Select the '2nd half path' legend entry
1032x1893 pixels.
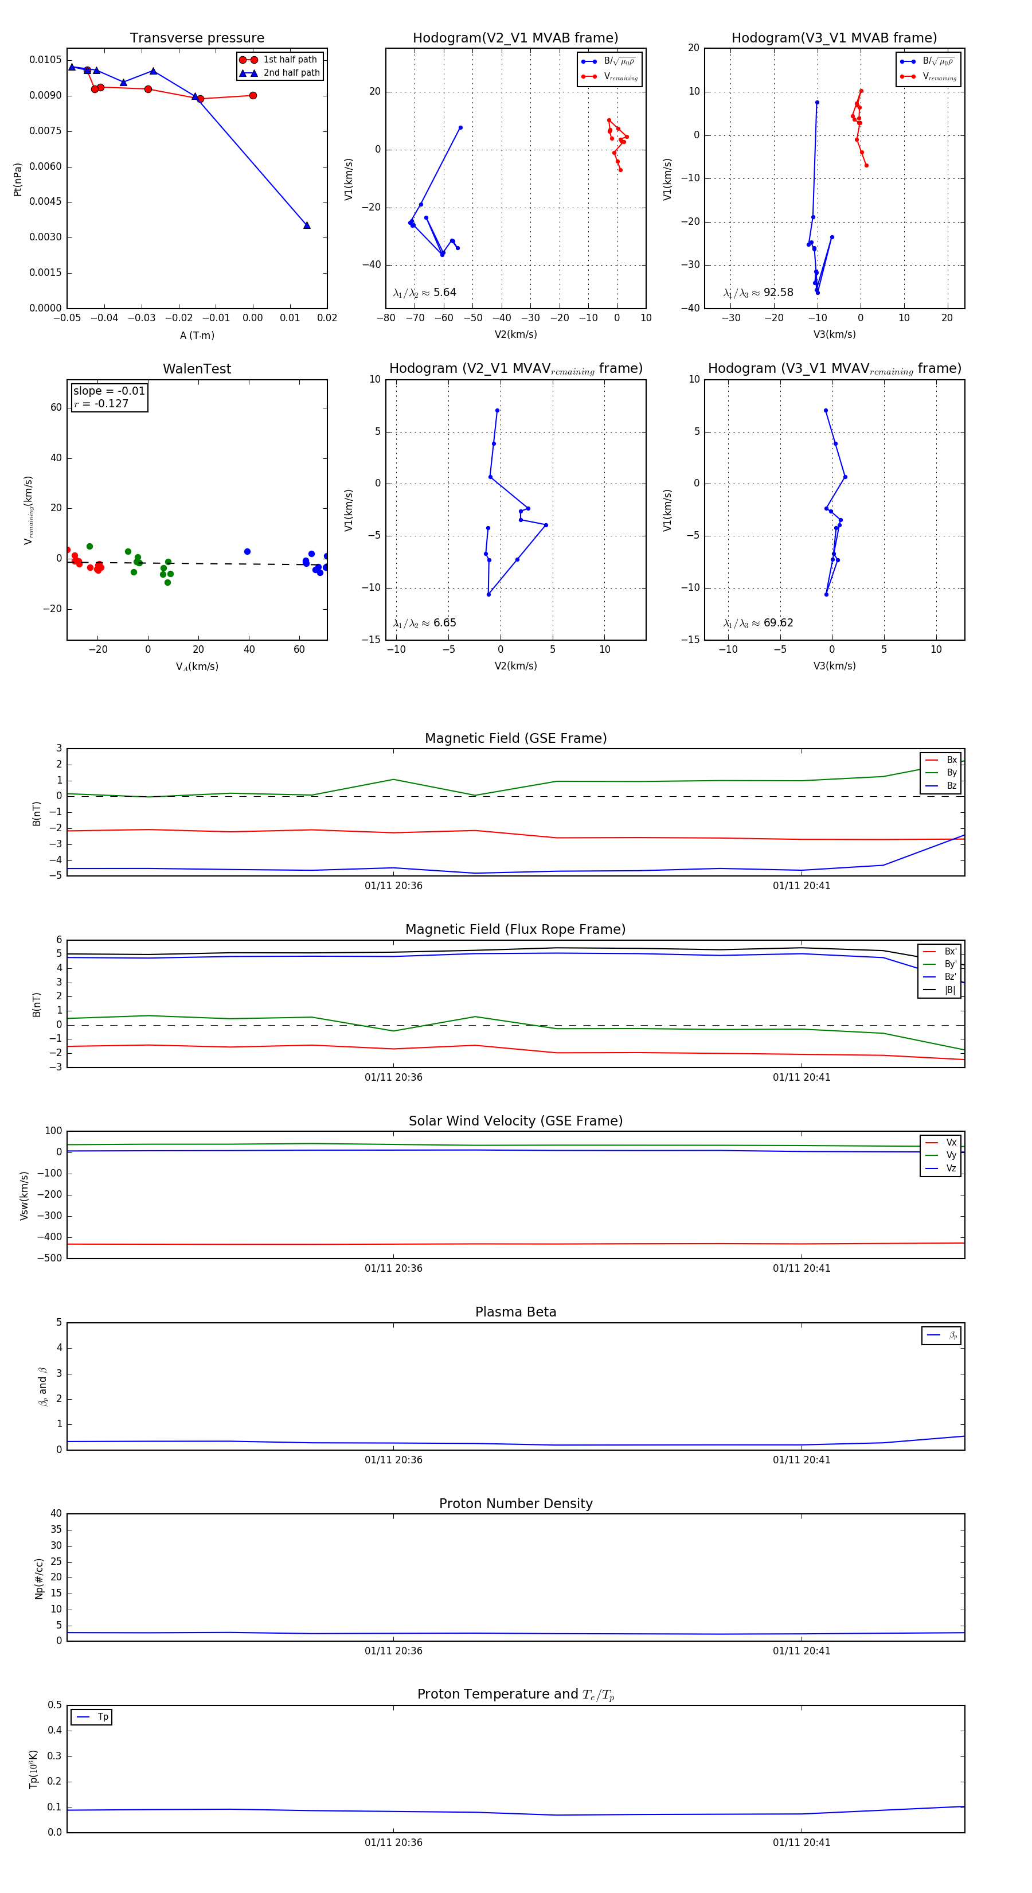(x=279, y=73)
